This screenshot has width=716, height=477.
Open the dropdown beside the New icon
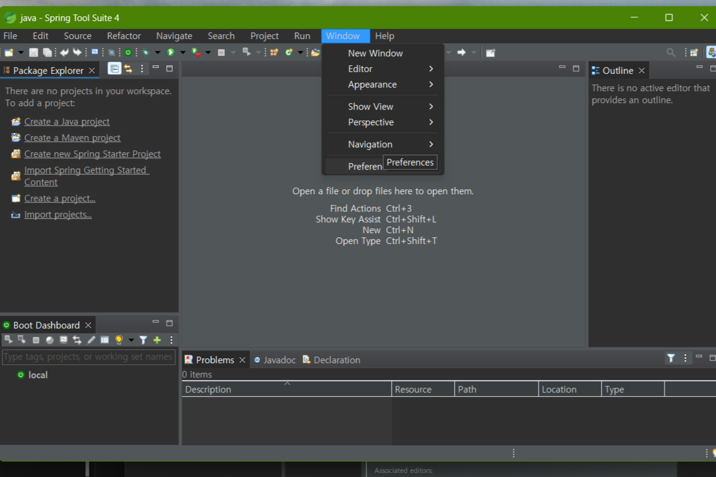click(x=20, y=53)
